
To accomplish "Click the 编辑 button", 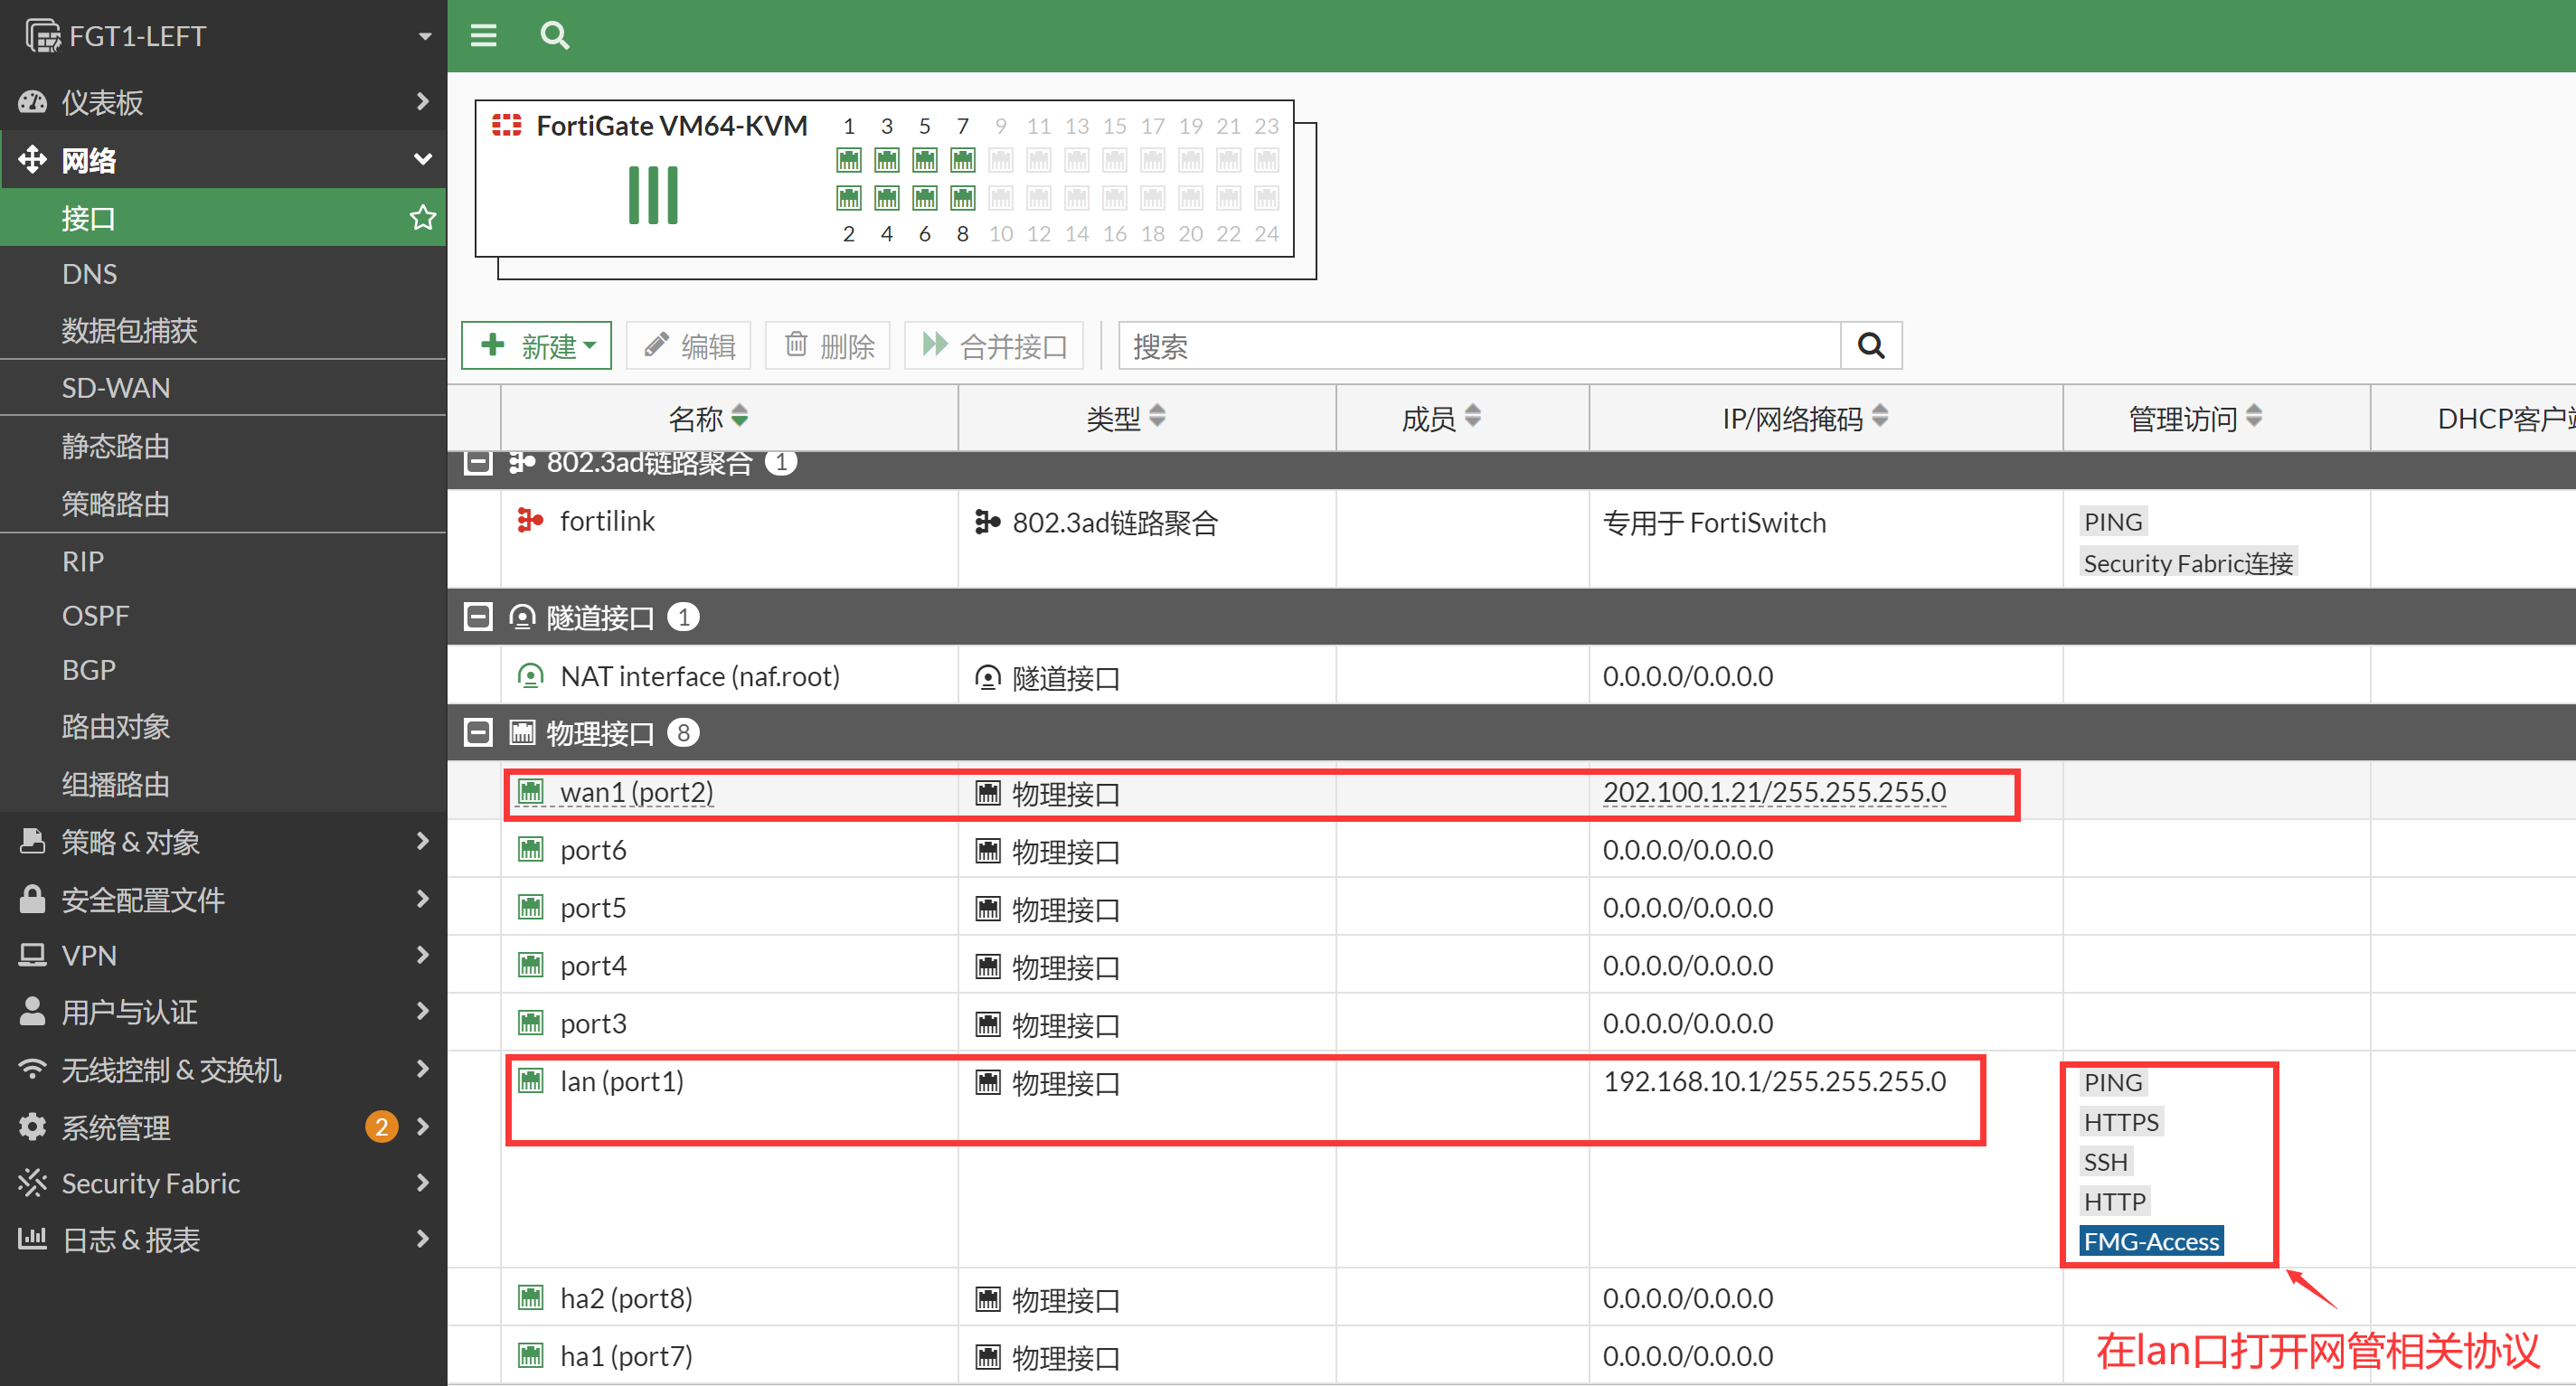I will 691,346.
